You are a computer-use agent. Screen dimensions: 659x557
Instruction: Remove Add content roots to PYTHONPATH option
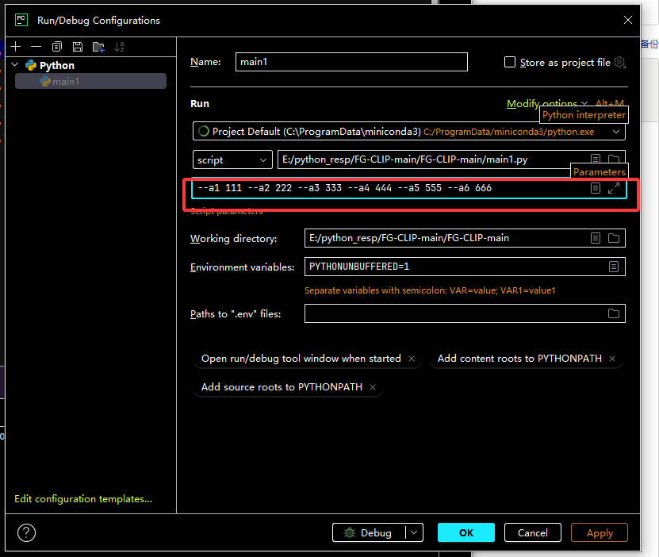(612, 359)
